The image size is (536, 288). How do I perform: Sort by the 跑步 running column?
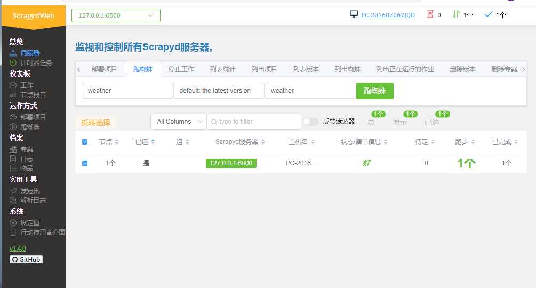click(465, 142)
